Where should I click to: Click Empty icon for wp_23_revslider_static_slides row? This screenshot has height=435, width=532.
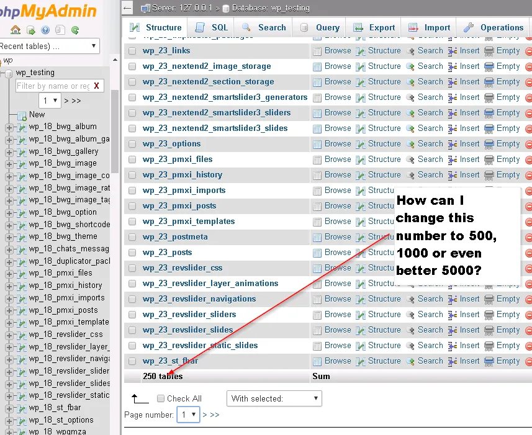(x=489, y=346)
